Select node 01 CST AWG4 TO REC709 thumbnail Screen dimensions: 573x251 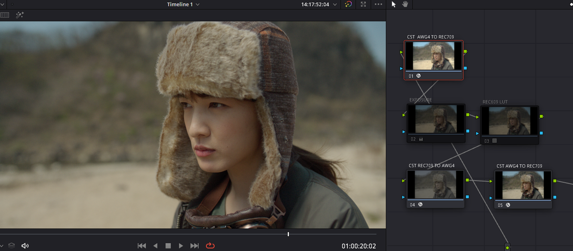(433, 56)
